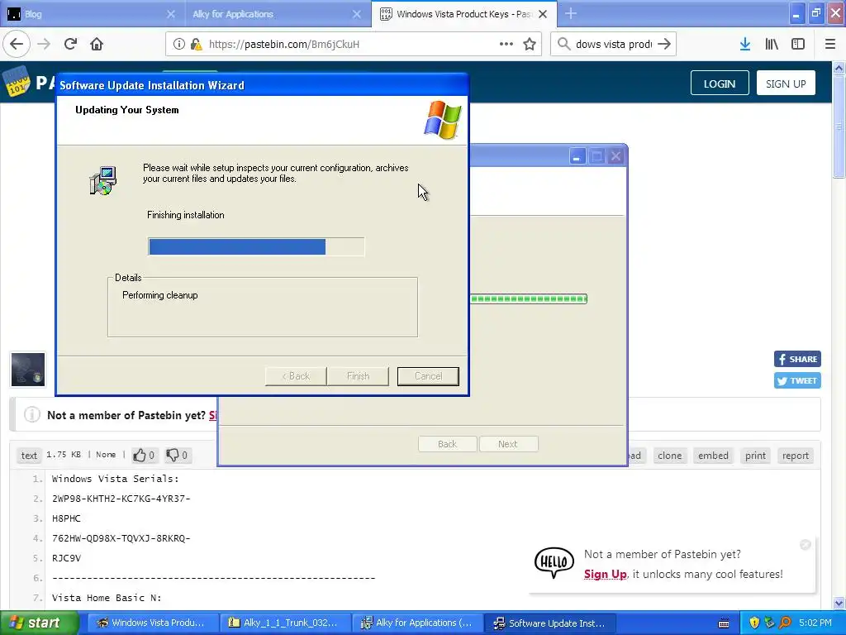Viewport: 846px width, 635px height.
Task: Click the Pastebin LOGIN button
Action: pos(720,84)
